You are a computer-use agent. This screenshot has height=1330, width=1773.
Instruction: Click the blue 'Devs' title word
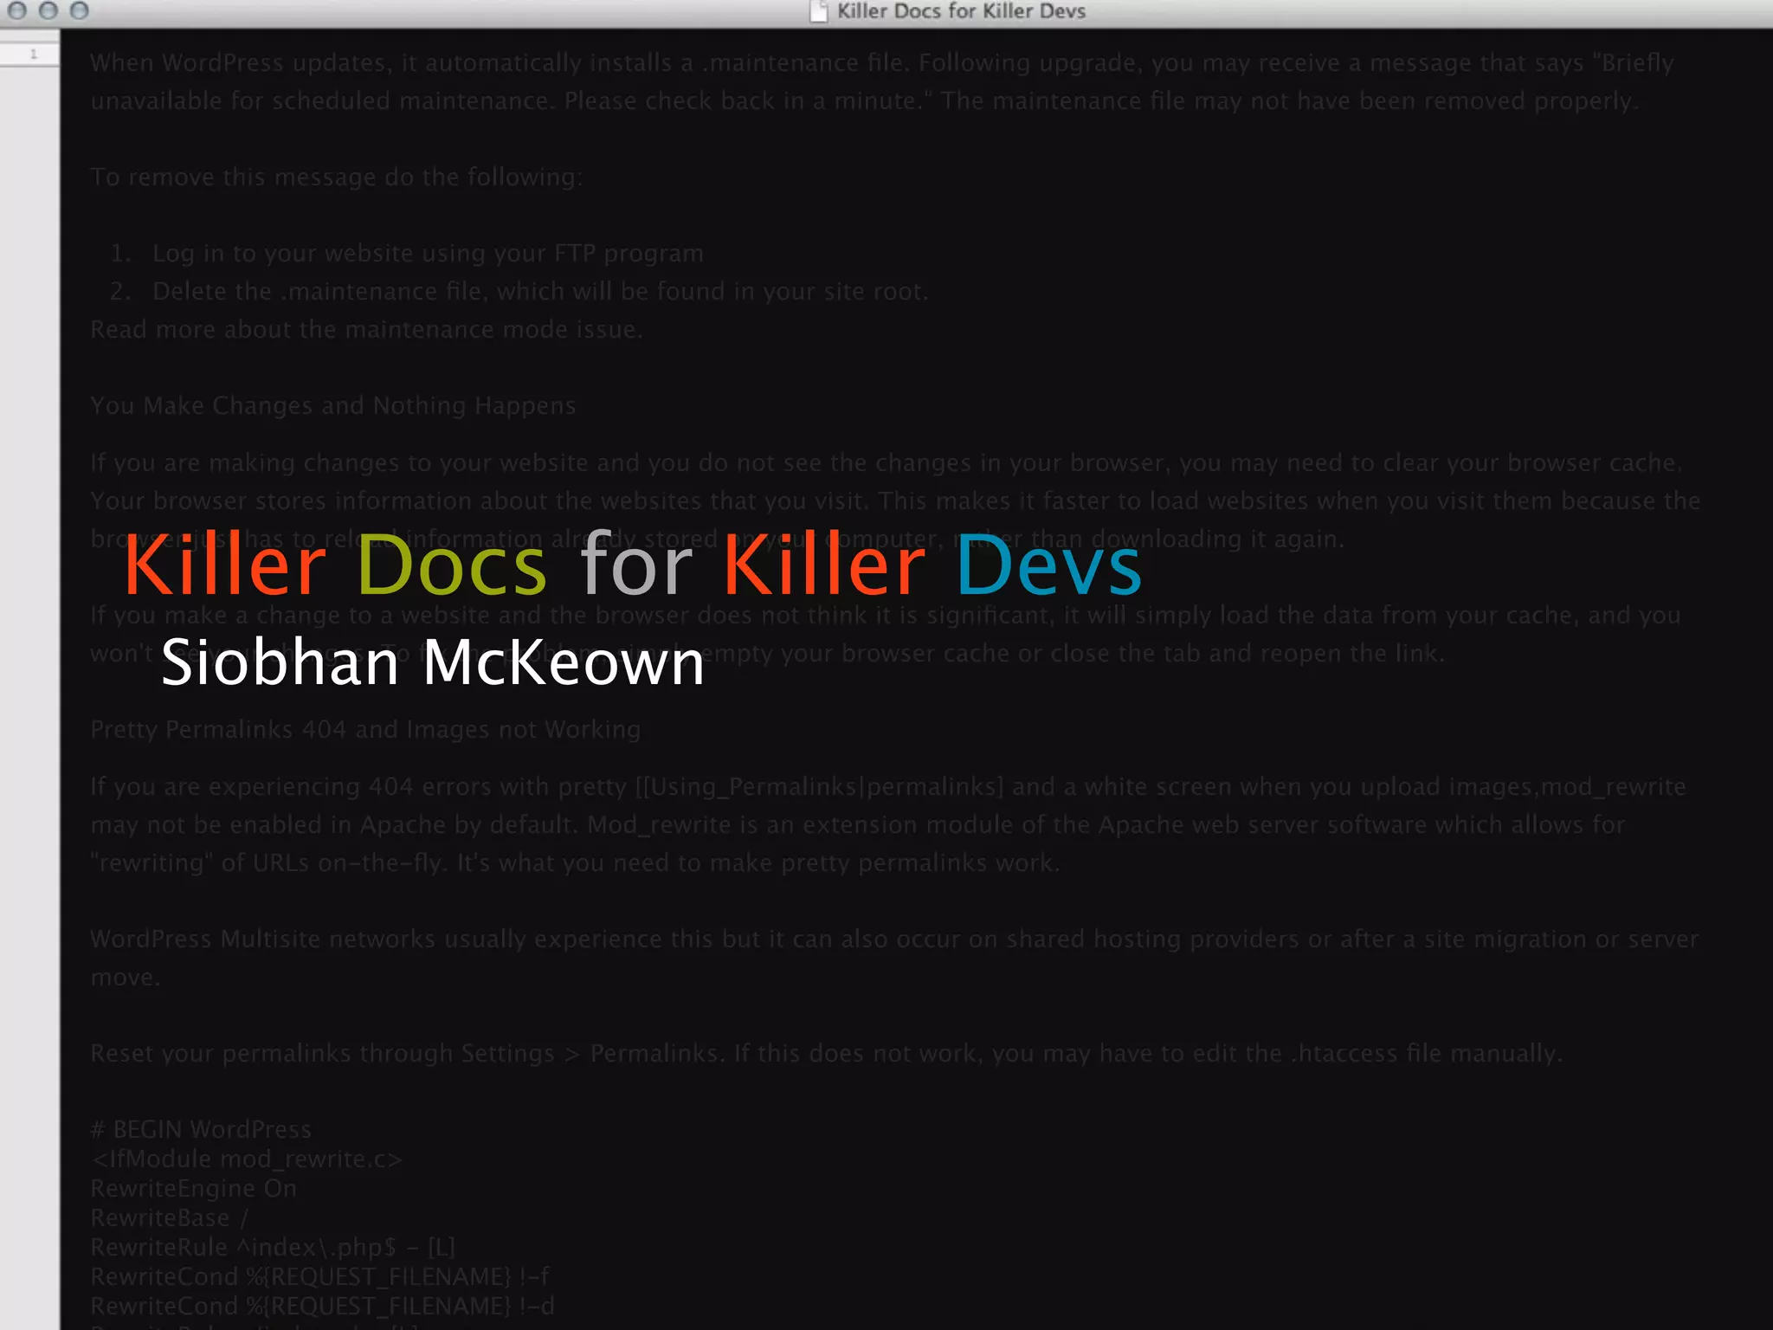click(1048, 566)
